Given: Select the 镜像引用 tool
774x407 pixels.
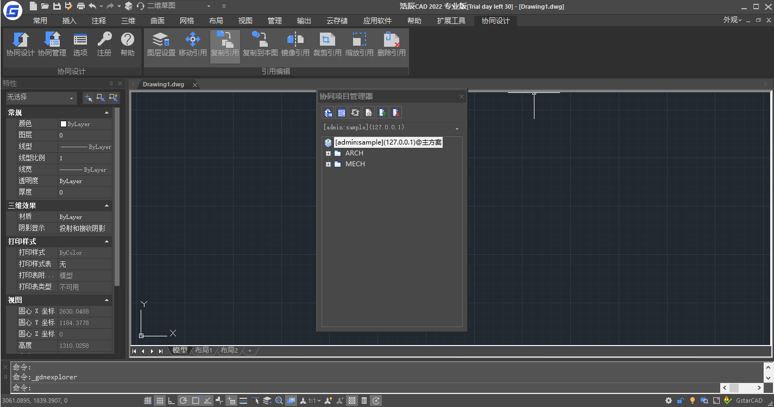Looking at the screenshot, I should 295,44.
